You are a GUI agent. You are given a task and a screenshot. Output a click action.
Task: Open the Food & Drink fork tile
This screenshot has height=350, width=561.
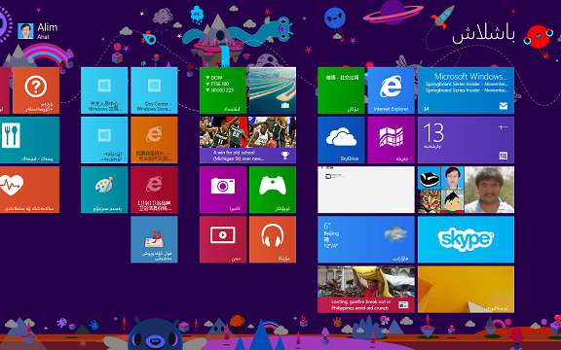29,140
